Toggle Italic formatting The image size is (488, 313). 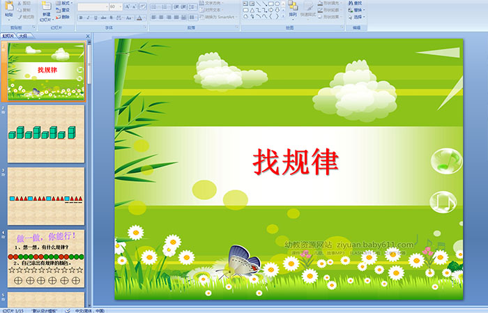click(x=88, y=17)
